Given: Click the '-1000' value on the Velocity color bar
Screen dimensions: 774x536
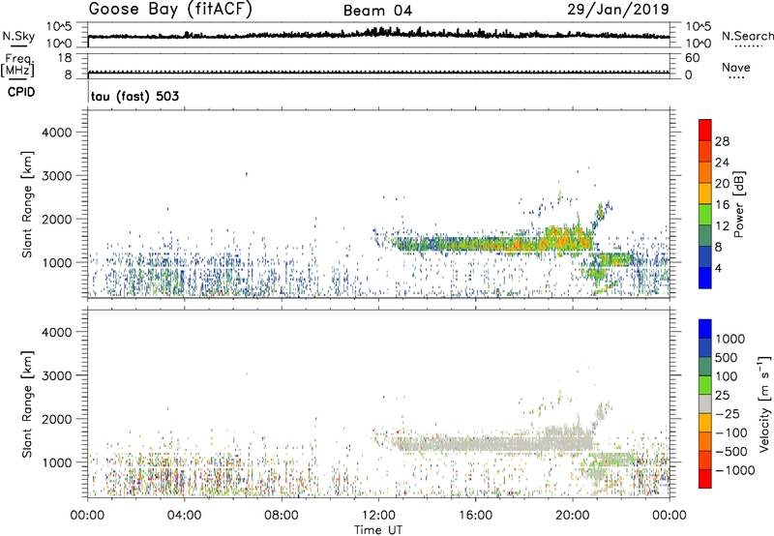Looking at the screenshot, I should [x=734, y=470].
